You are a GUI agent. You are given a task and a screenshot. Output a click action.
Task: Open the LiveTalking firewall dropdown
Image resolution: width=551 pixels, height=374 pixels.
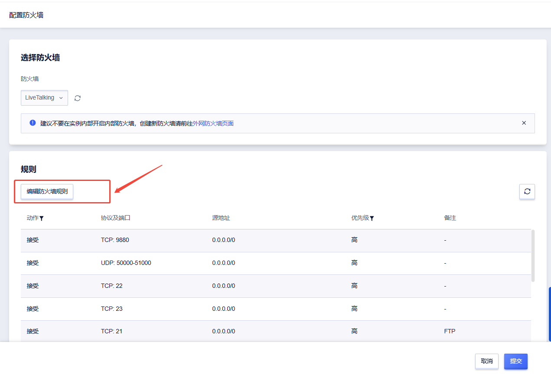pos(44,98)
